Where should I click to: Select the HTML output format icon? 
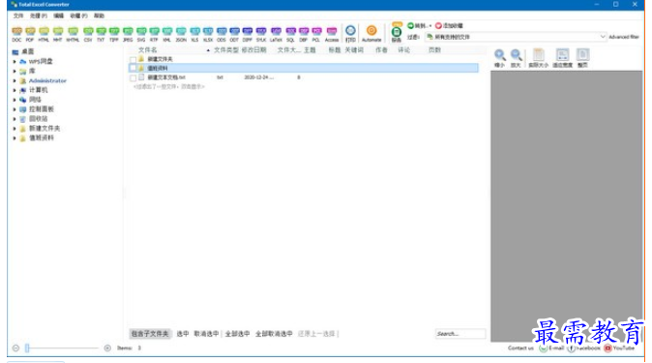[44, 34]
